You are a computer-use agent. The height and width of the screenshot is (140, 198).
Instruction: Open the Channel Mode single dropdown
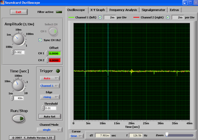[x=49, y=130]
